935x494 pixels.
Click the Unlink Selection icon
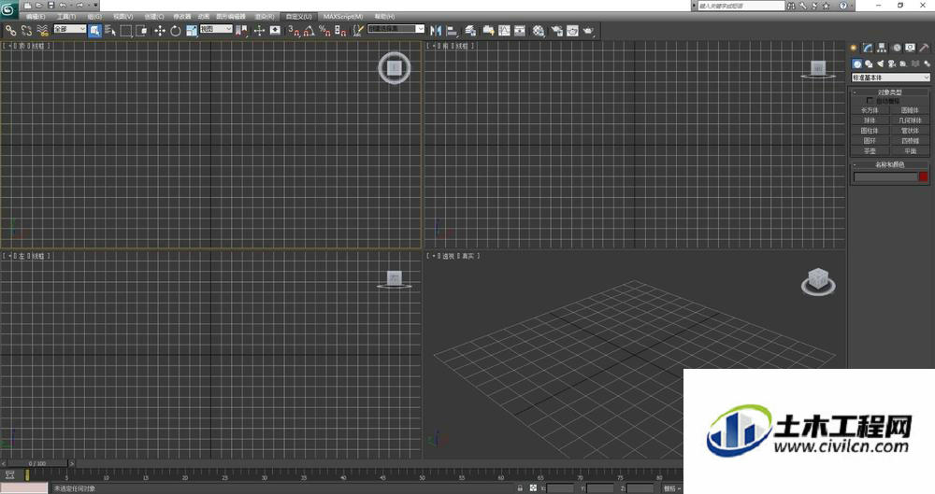(26, 31)
